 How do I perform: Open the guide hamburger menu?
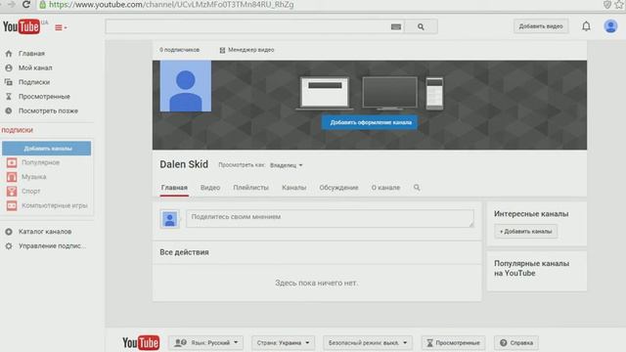pyautogui.click(x=61, y=27)
